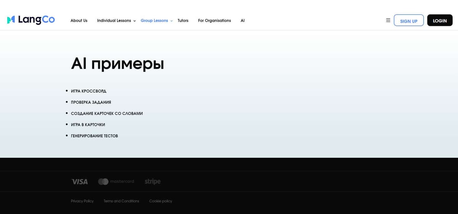Open the ИГРА В КАРТОЧКИ example
The image size is (458, 214).
[x=88, y=125]
